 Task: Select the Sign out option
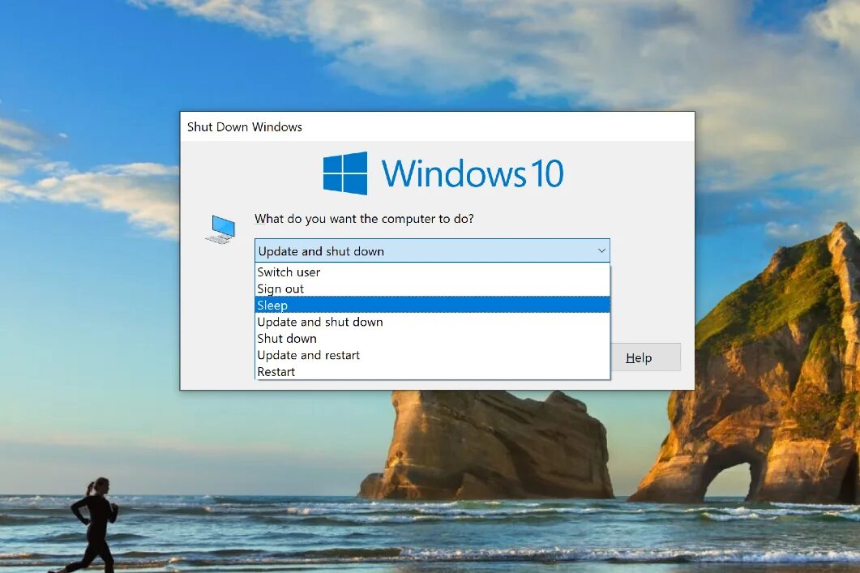click(x=432, y=289)
